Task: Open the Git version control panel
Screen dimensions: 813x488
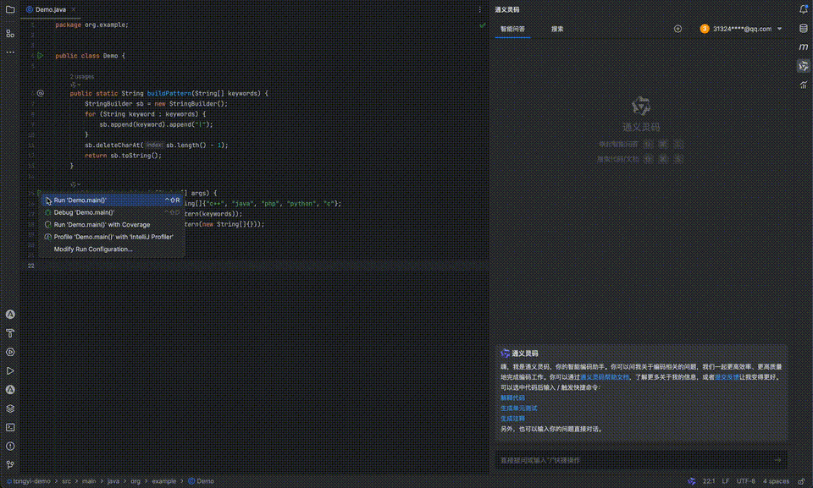Action: tap(10, 464)
